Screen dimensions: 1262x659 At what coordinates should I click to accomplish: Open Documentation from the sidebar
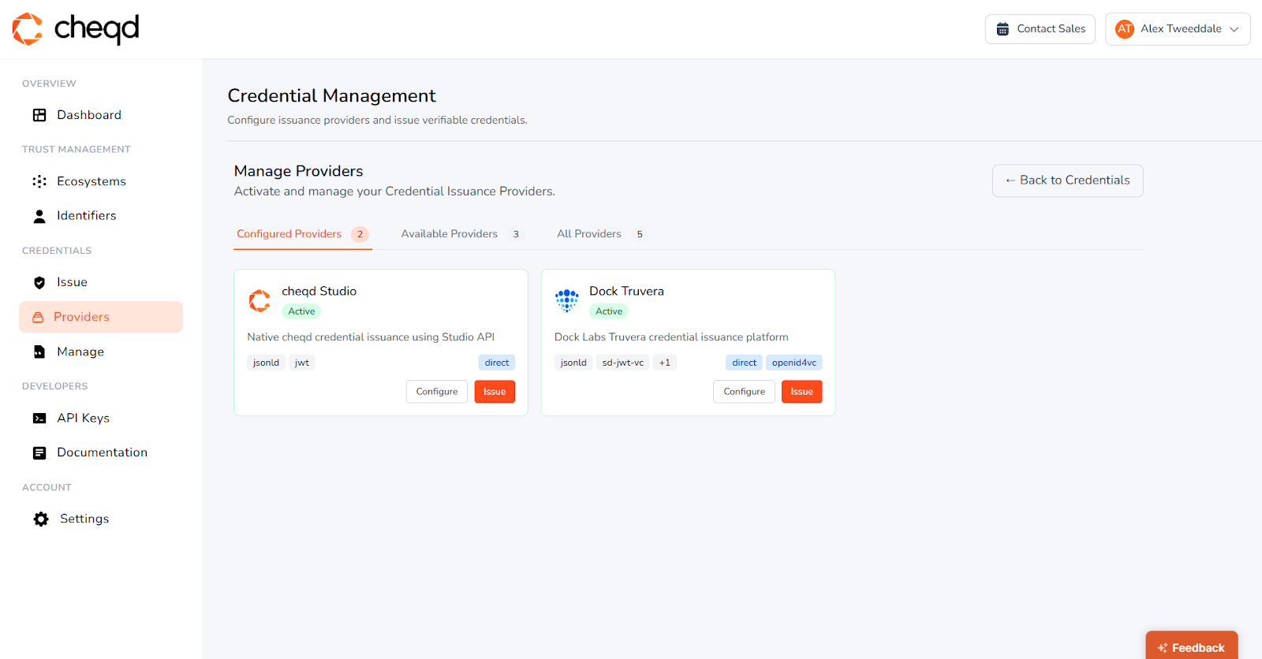coord(102,452)
